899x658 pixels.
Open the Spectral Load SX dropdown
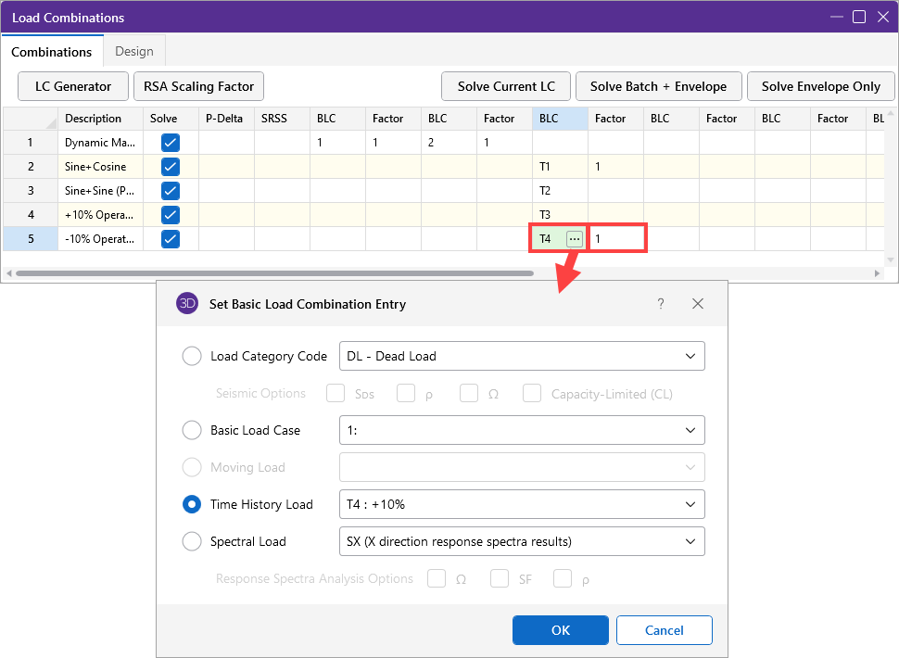pos(522,541)
